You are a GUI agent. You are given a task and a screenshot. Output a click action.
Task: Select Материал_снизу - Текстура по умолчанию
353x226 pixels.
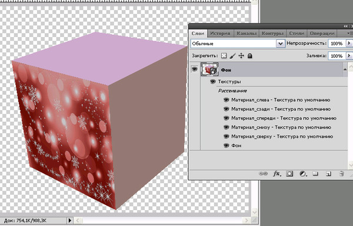pyautogui.click(x=281, y=127)
